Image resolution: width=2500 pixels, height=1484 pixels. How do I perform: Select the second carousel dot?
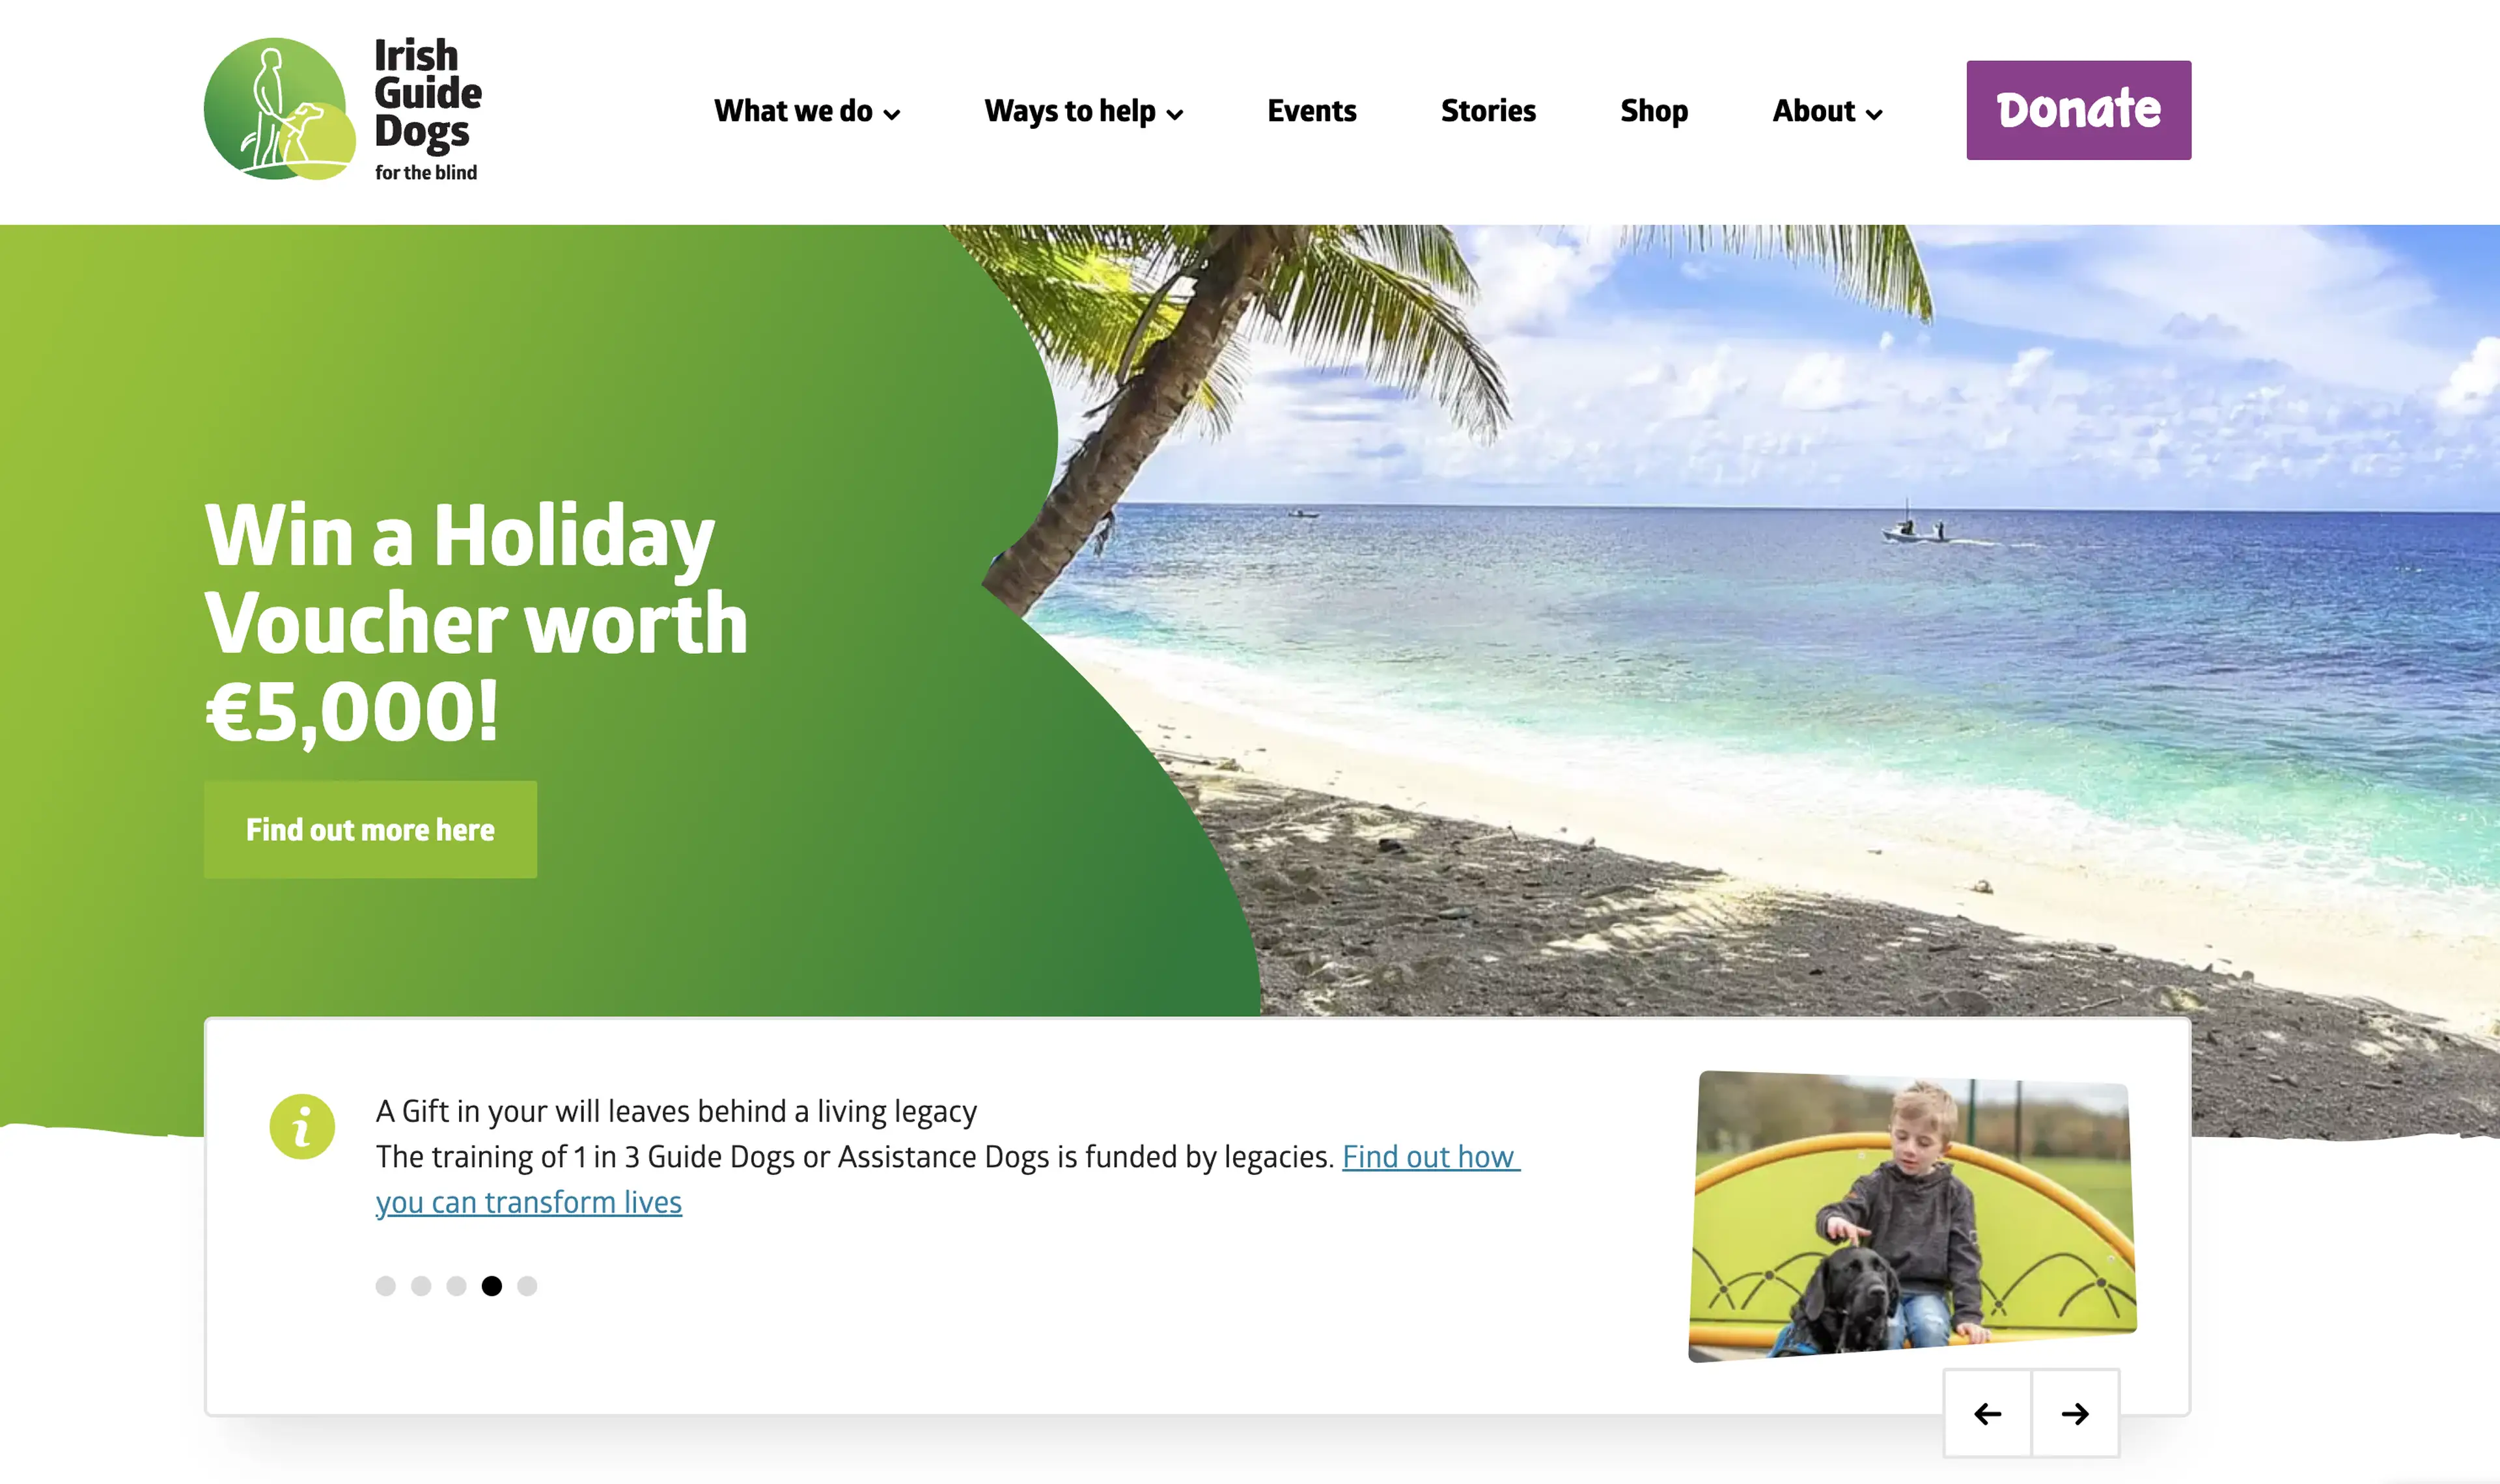click(421, 1286)
